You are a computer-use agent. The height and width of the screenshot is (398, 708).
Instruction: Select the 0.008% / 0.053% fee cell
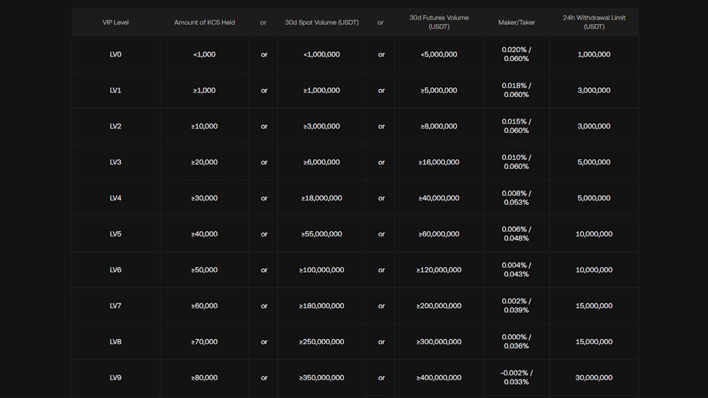coord(516,198)
